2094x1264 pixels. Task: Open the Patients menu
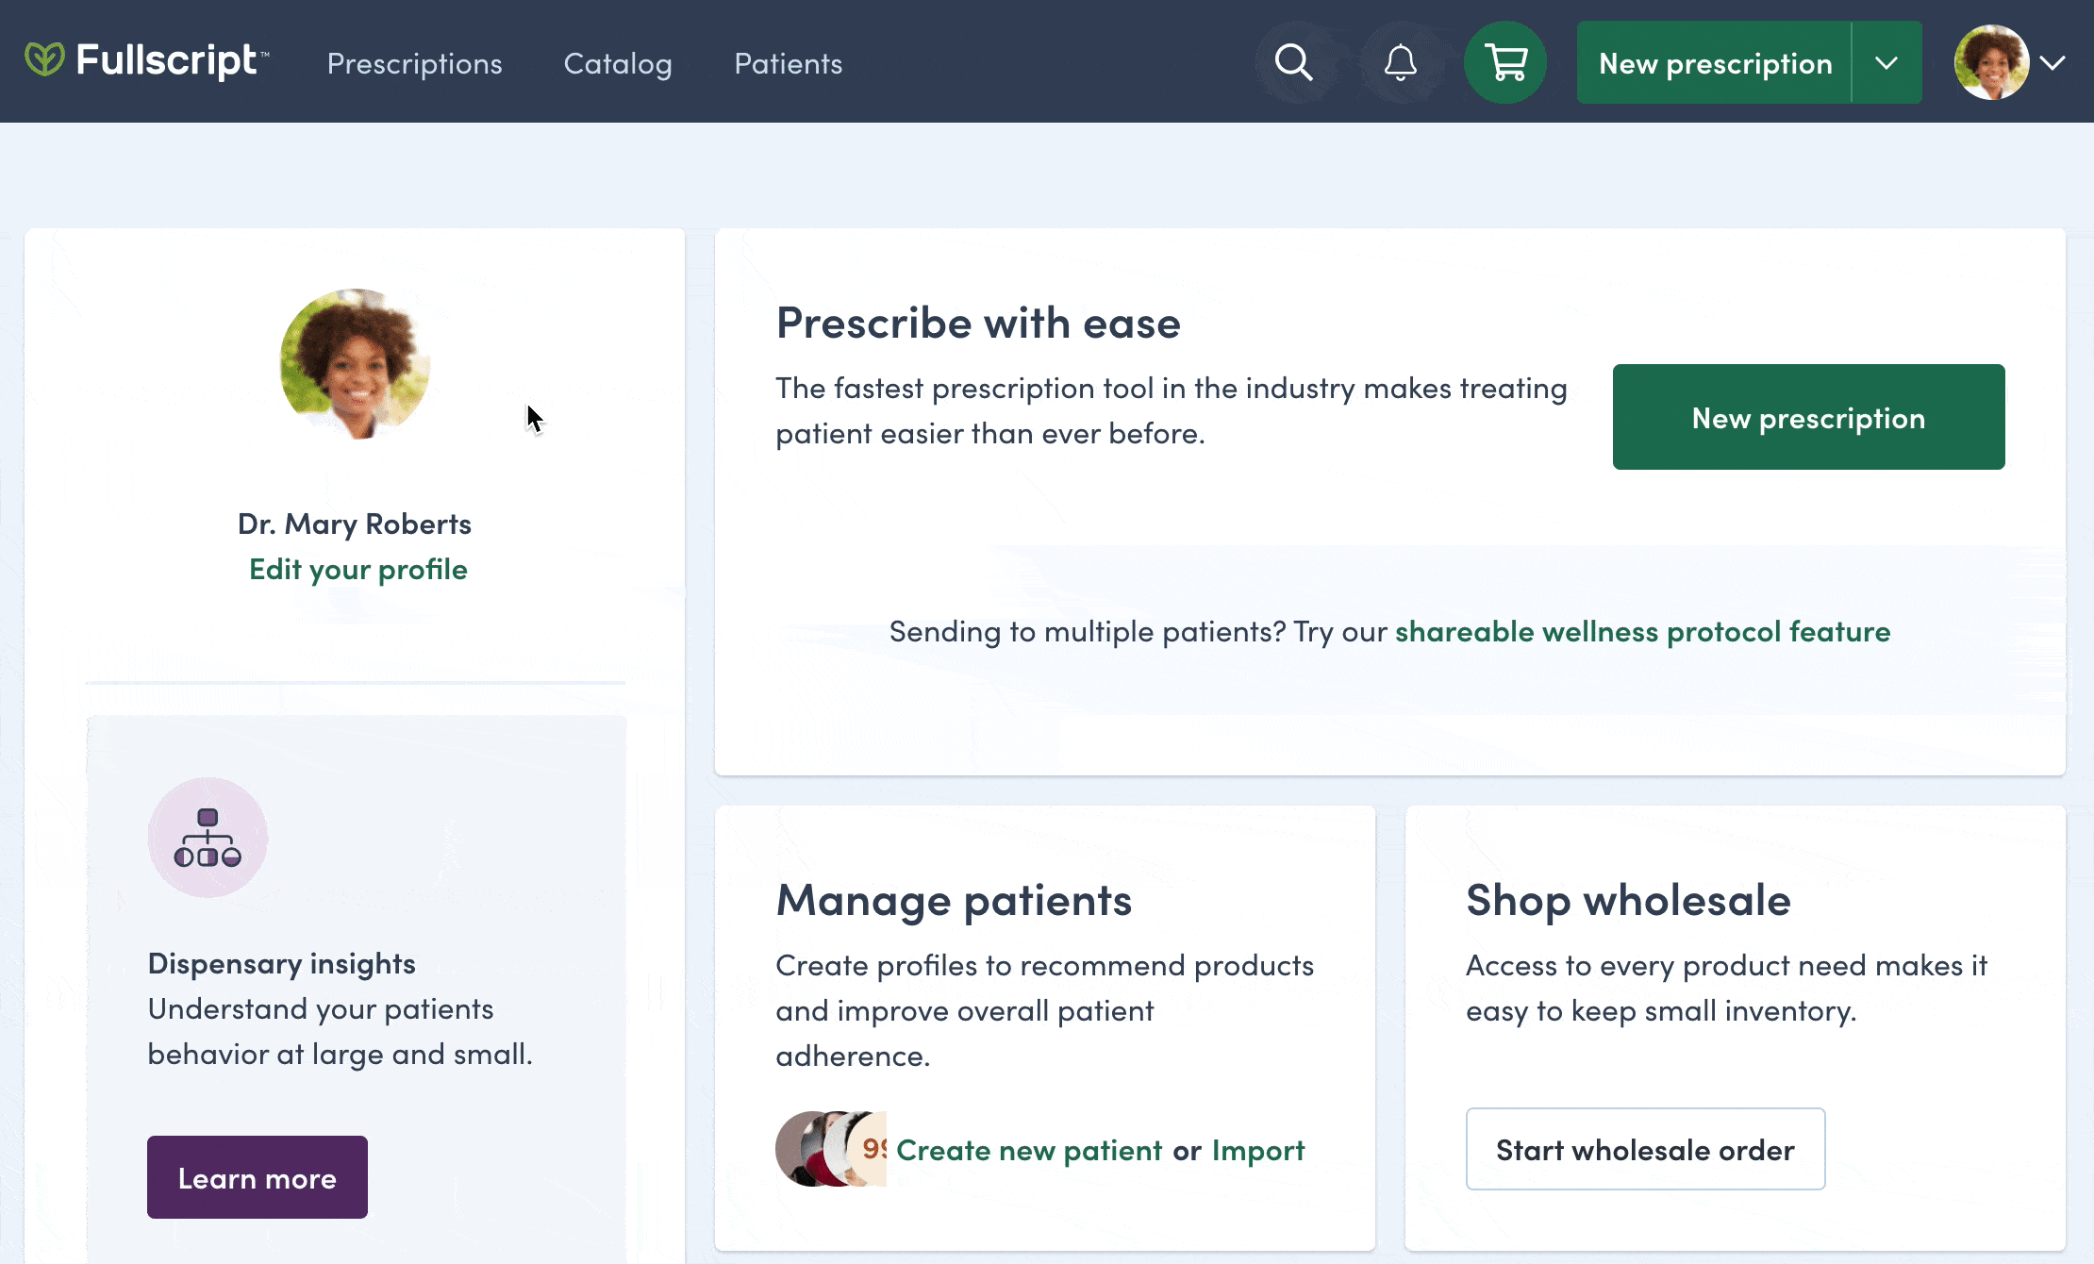(788, 63)
